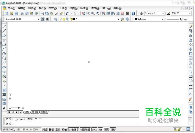Open the 视图(V) menu
Viewport: 195px width, 133px height.
[x=32, y=8]
